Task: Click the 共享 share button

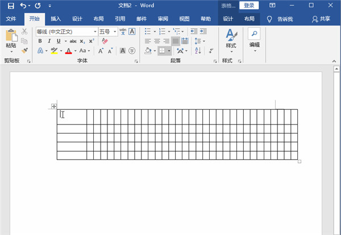Action: coord(323,19)
